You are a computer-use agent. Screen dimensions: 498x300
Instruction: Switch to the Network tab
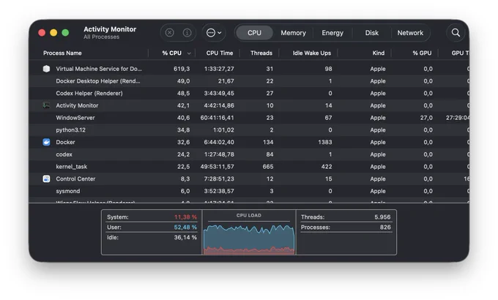(x=410, y=33)
